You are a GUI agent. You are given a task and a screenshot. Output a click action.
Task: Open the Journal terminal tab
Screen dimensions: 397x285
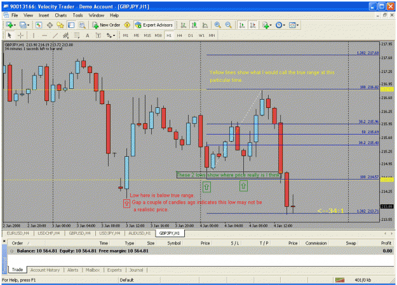(x=136, y=270)
